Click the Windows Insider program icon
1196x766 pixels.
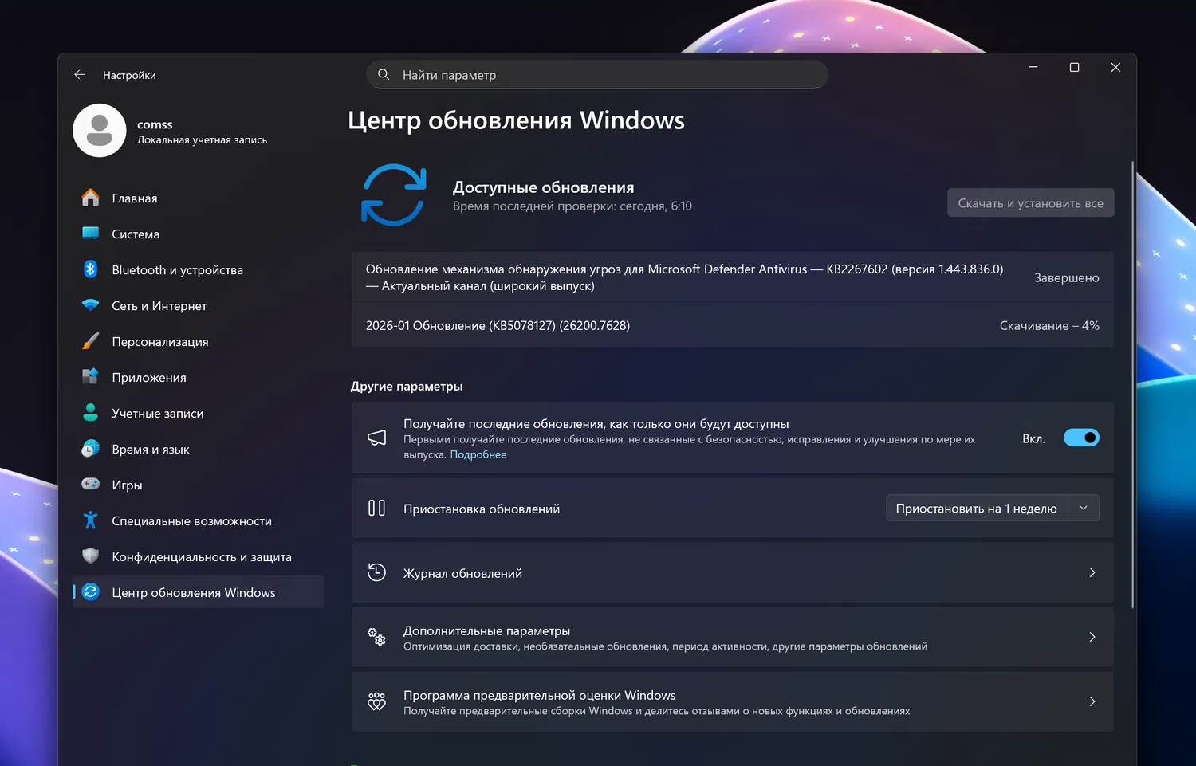[x=376, y=701]
